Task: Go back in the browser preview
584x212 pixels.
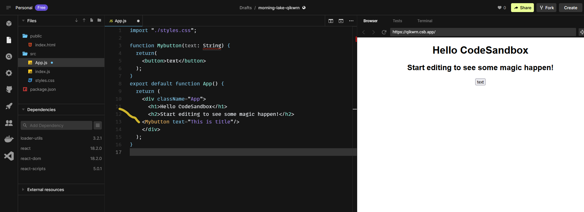Action: pos(364,32)
